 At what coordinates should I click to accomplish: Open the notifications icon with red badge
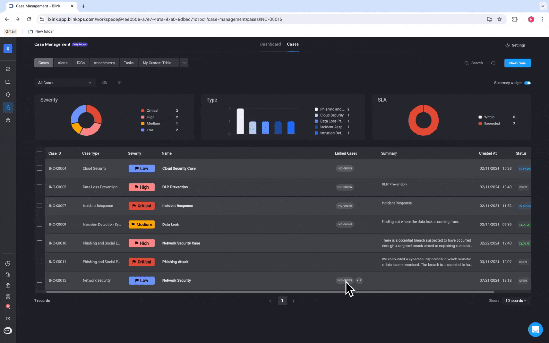[x=8, y=306]
